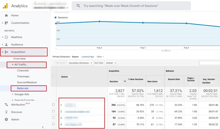Image resolution: width=220 pixels, height=129 pixels.
Task: Open referral source link in row 4
Action: (x=73, y=124)
